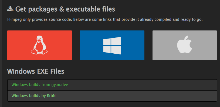
Task: Click the 'Get packages & executable files' heading
Action: pyautogui.click(x=65, y=9)
